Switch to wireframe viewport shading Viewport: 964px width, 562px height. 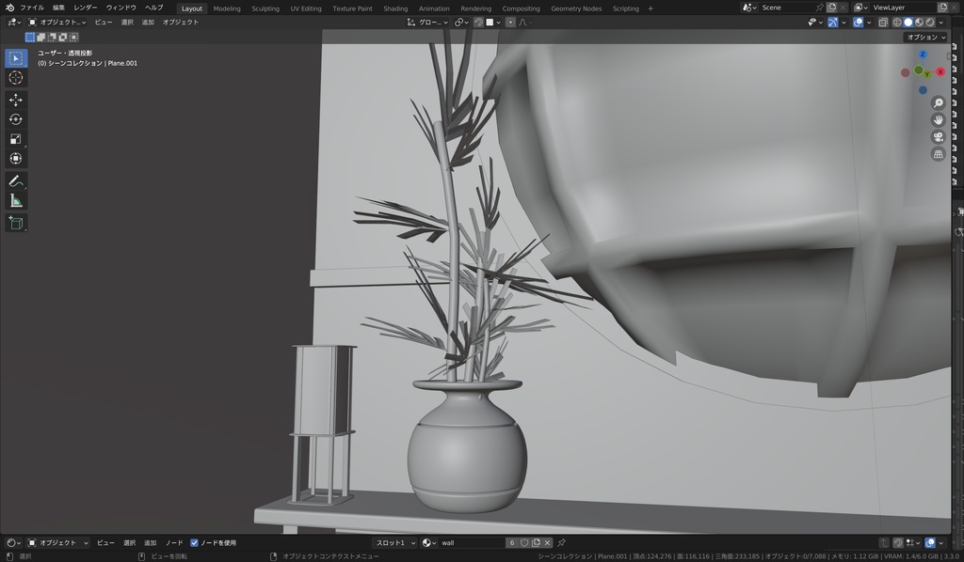pos(897,23)
